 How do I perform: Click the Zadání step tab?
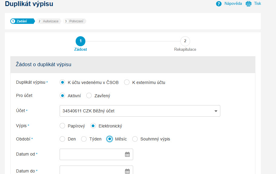22,21
